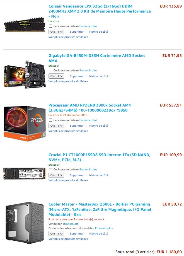
Task: Open En savoir plus for Cooler Master gift options
Action: 104,228
